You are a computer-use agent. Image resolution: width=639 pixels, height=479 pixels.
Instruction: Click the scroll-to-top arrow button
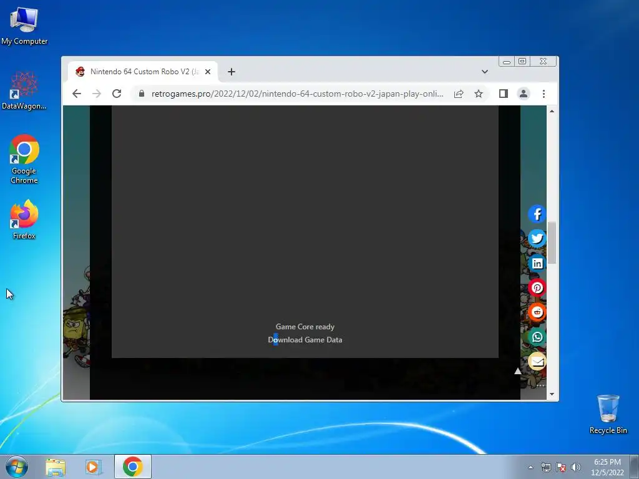pyautogui.click(x=517, y=371)
